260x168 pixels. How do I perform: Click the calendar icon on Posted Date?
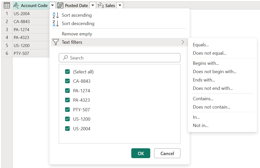(x=60, y=5)
